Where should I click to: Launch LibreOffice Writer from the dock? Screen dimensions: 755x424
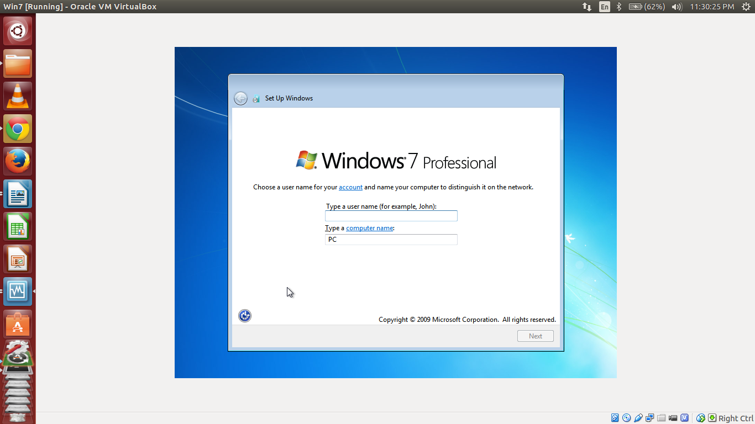18,194
